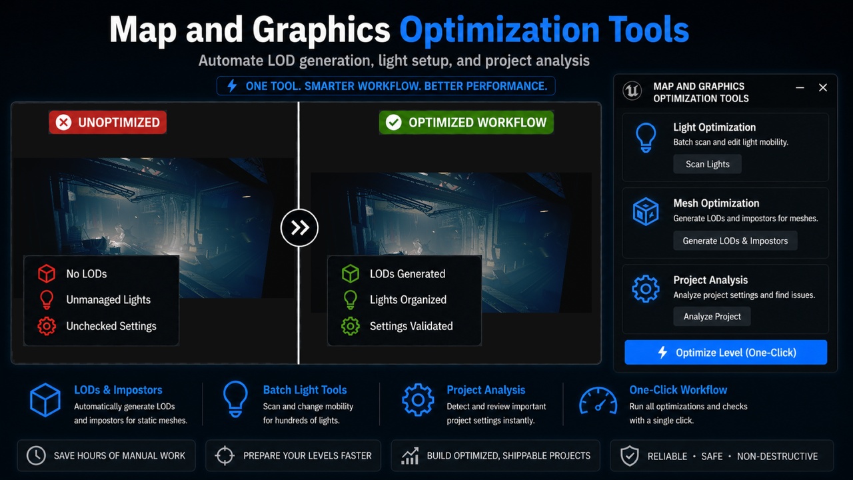Image resolution: width=853 pixels, height=480 pixels.
Task: Click the Mesh Optimization cube icon
Action: [x=646, y=212]
